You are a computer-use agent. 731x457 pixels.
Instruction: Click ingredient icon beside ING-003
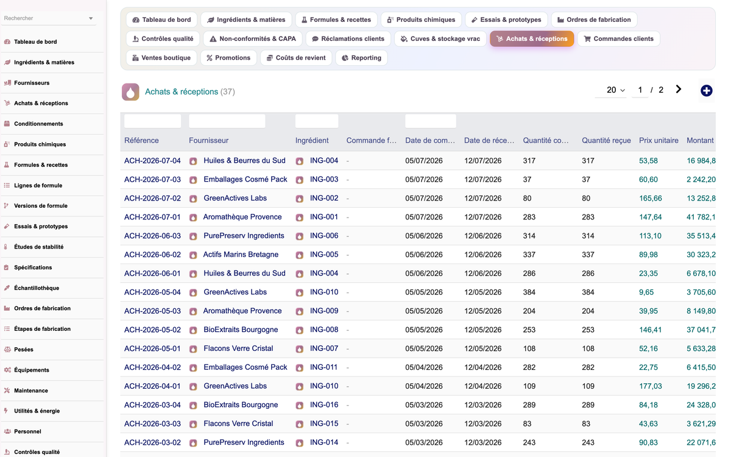click(x=300, y=180)
